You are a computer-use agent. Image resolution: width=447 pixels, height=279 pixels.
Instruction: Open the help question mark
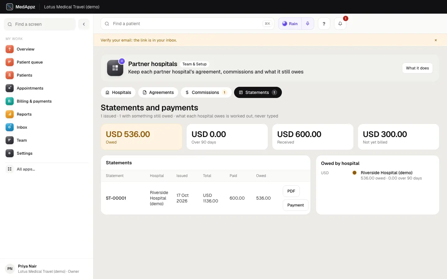click(324, 24)
